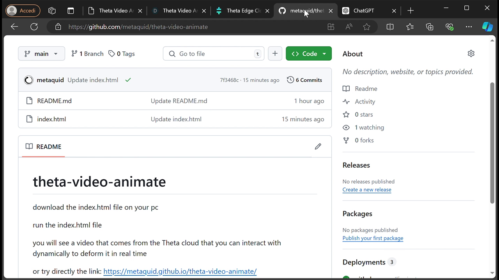
Task: Open the metaquid.github.io theta-video-animate link
Action: [180, 271]
